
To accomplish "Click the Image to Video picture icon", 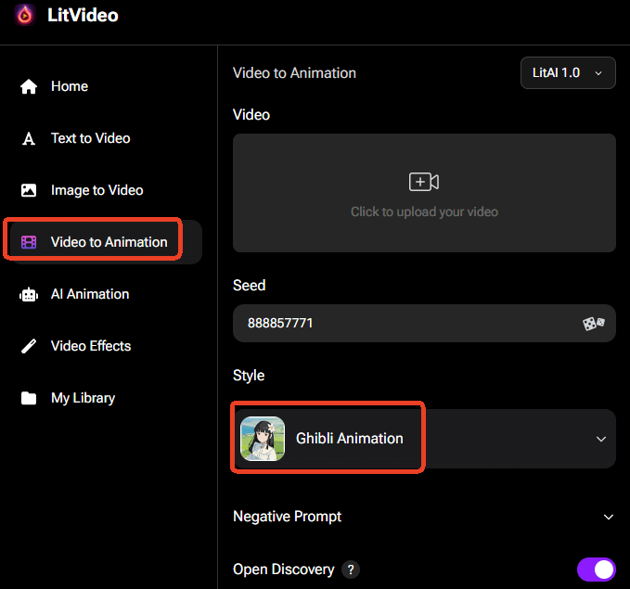I will click(29, 190).
